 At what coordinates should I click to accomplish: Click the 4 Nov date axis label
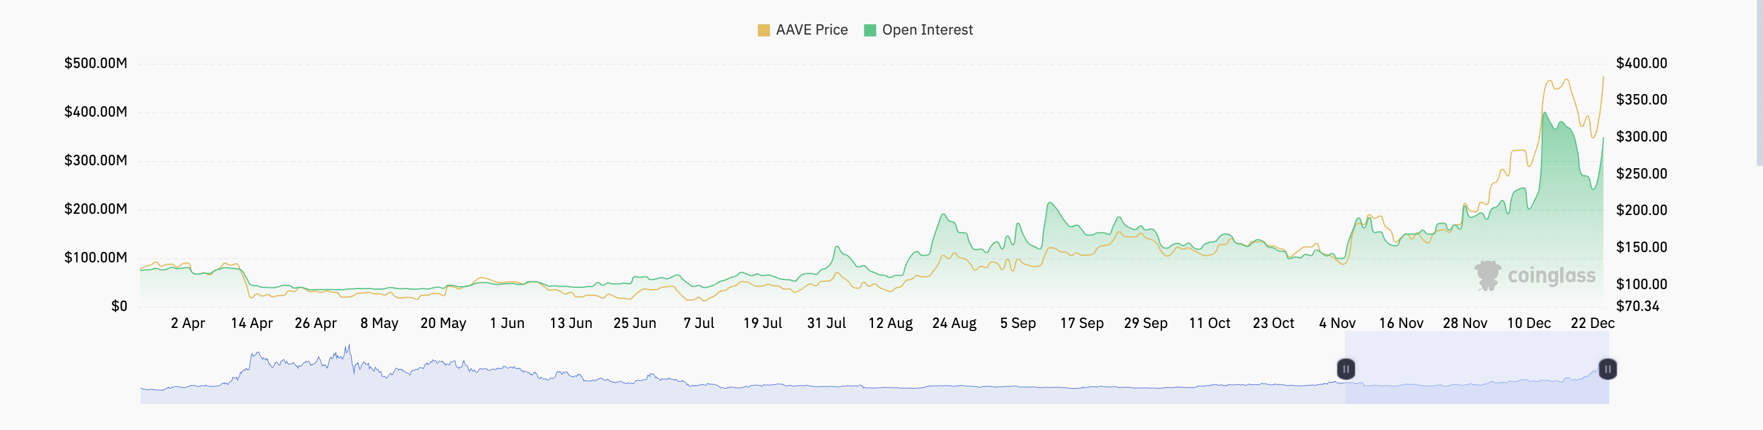point(1337,323)
